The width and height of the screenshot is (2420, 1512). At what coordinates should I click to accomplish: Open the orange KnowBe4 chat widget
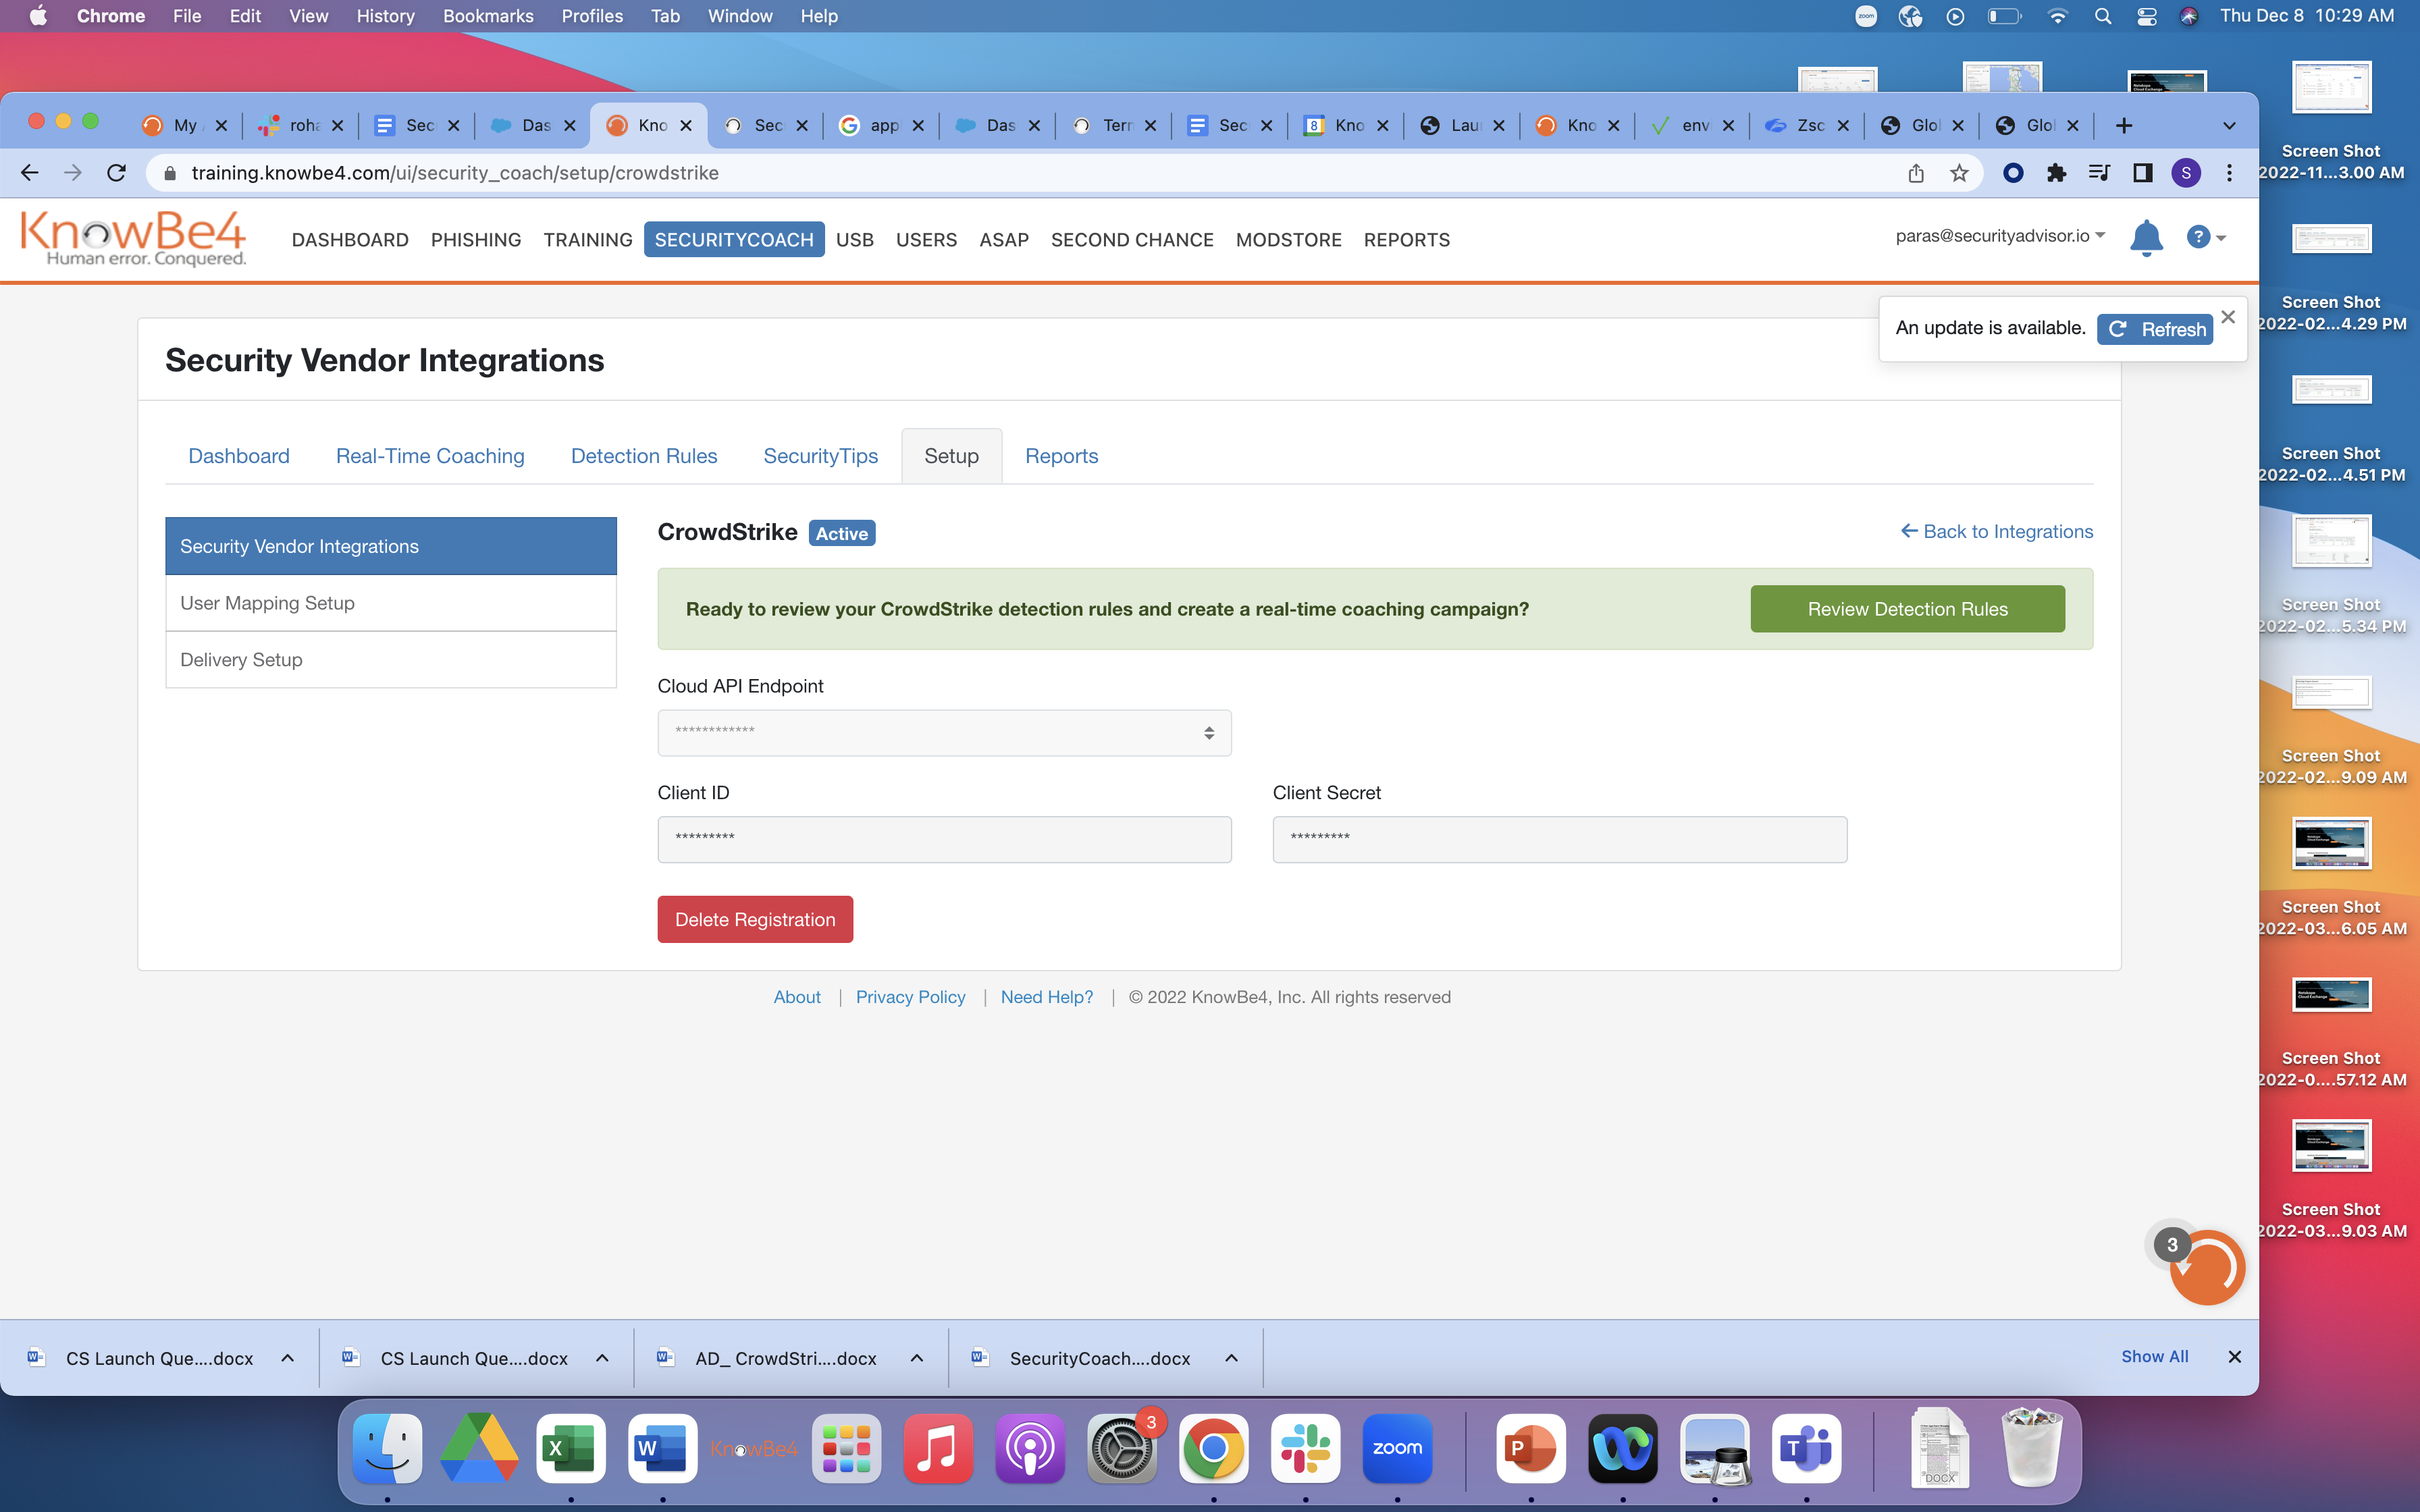coord(2207,1267)
